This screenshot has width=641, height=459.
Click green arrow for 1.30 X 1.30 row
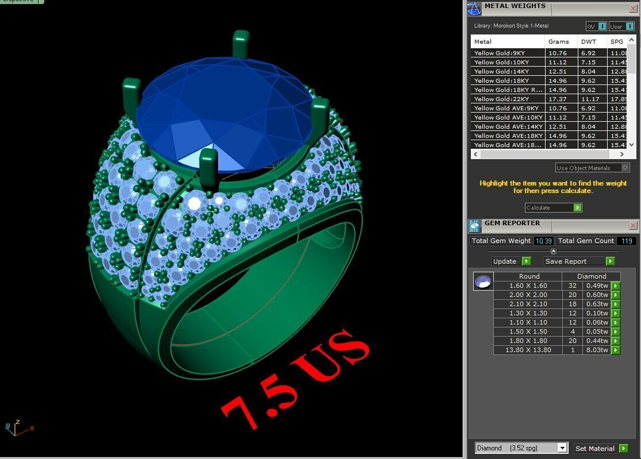[x=616, y=313]
